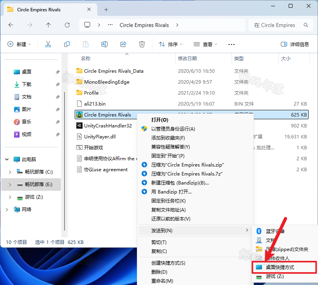Open the 发送到(N) submenu
Screen dimensions: 318x285
click(195, 231)
